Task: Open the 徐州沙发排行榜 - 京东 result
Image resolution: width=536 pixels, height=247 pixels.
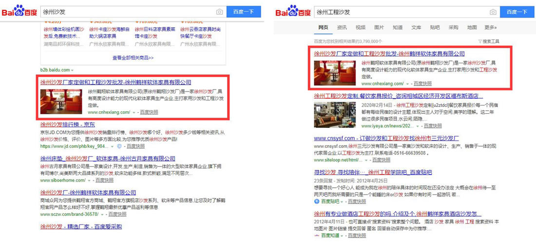Action: tap(67, 124)
